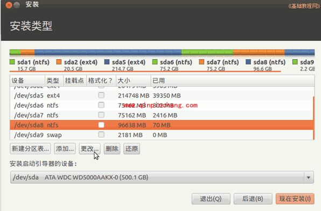321x211 pixels.
Task: Click the 退出(Q) button
Action: coord(211,199)
